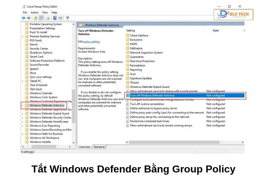Screen dimensions: 267x181
Task: Click the Filter funnel icon in toolbar
Action: pos(67,18)
